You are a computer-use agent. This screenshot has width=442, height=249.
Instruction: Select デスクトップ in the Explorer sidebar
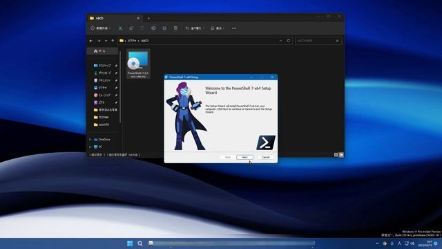pos(104,66)
